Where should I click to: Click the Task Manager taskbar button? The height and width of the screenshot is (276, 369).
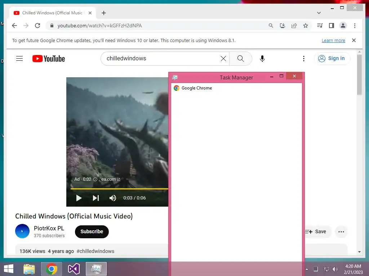tap(96, 269)
